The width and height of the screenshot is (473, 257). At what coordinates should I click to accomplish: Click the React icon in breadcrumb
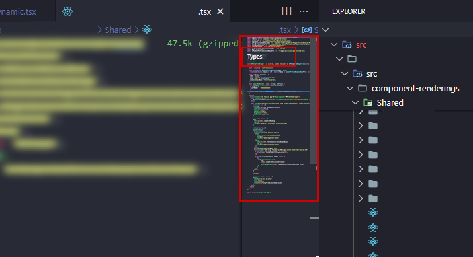(x=147, y=30)
